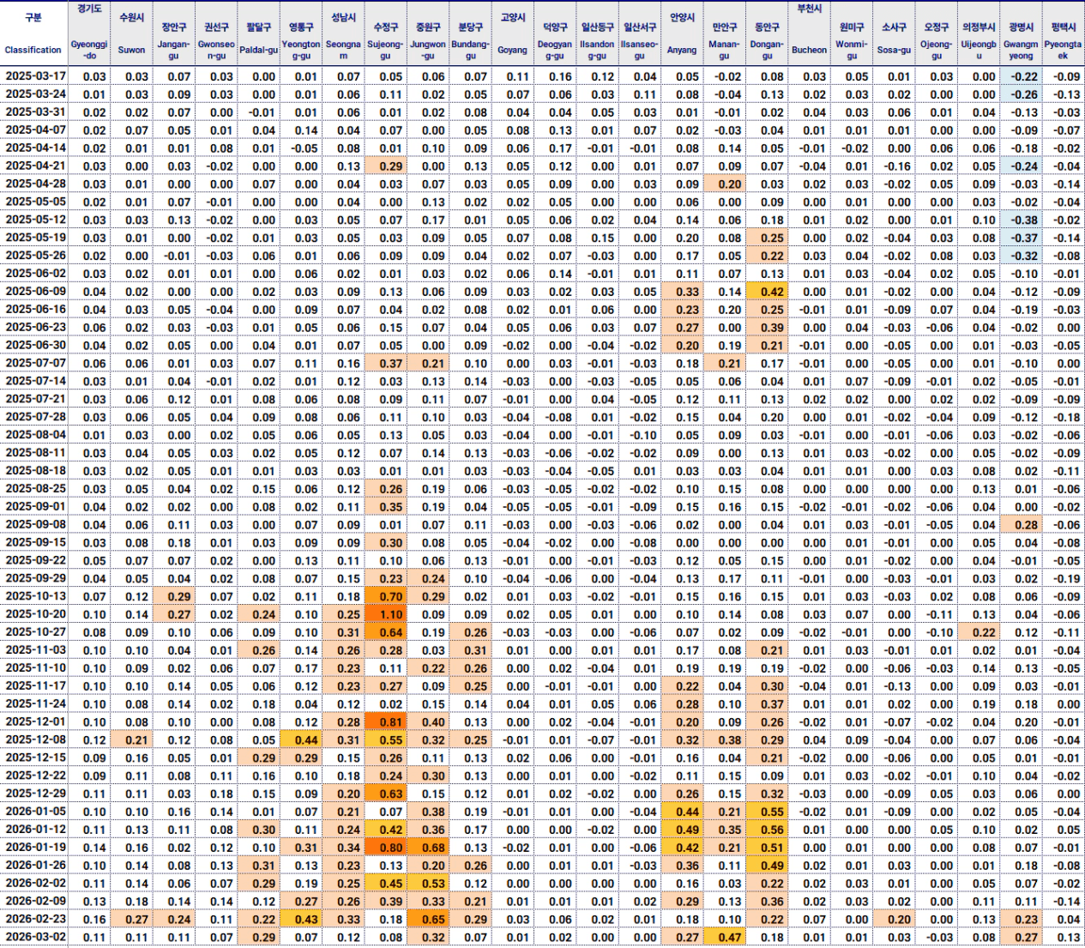Click the 0.68 Jungwon-gu cell for 2026-01-19

pos(428,847)
